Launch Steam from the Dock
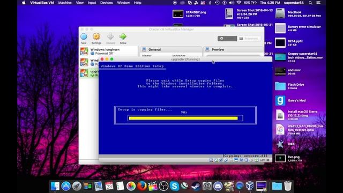The width and height of the screenshot is (343, 193). pyautogui.click(x=196, y=186)
